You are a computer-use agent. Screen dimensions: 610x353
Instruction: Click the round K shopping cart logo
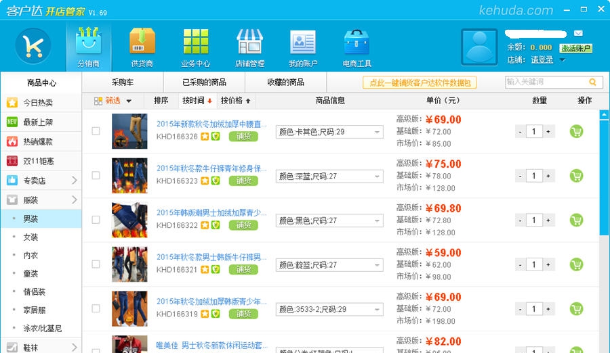click(x=33, y=46)
